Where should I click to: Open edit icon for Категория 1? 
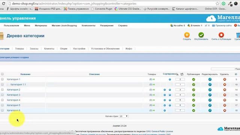point(210,79)
